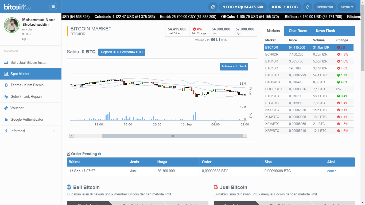Viewport: 365px width, 205px height.
Task: Click the Setor / Tarik Rupiah Rp icon
Action: click(x=6, y=97)
